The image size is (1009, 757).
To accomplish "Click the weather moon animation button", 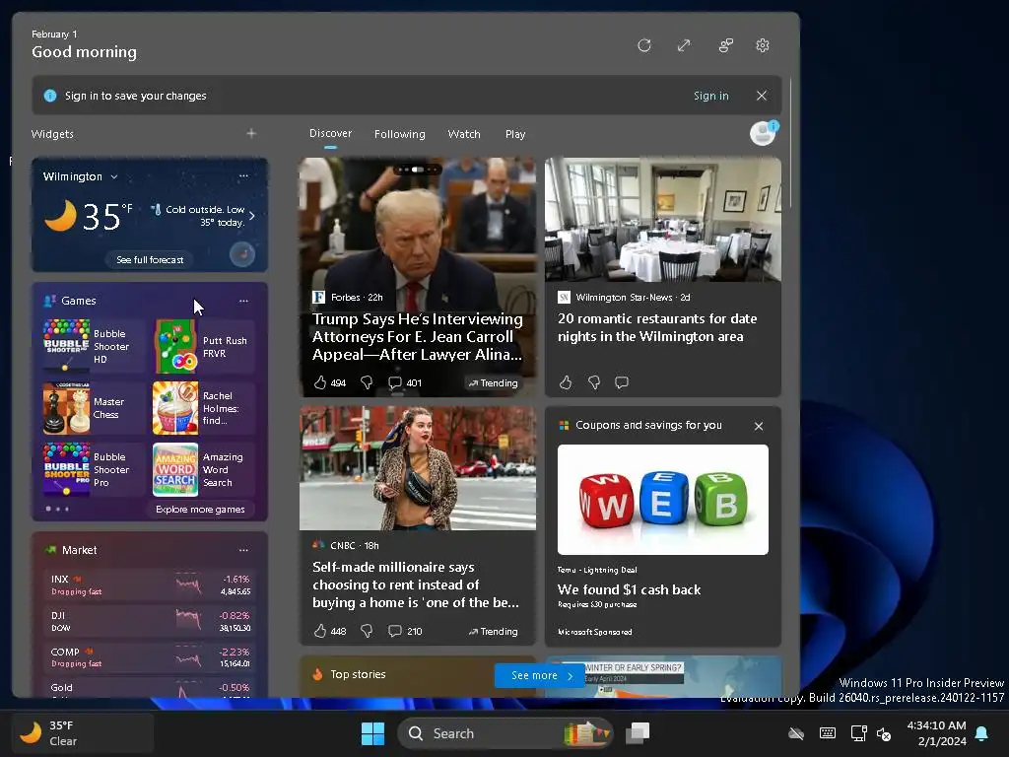I will tap(242, 254).
